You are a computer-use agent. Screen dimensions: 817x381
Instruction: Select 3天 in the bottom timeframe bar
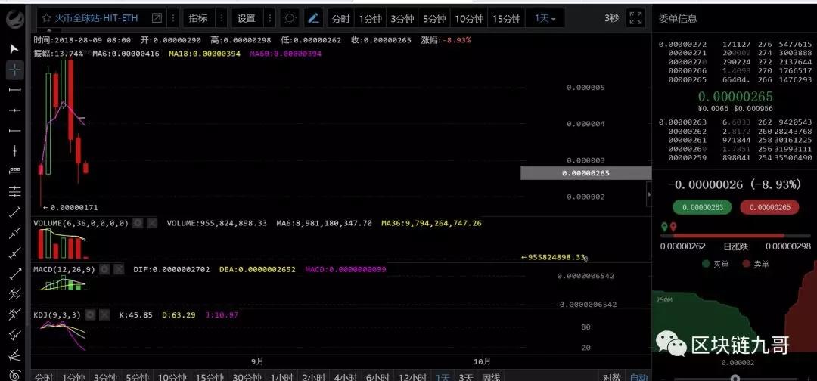pos(466,376)
